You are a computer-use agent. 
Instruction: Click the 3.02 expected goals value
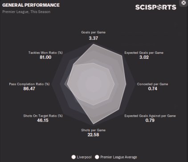[144, 57]
